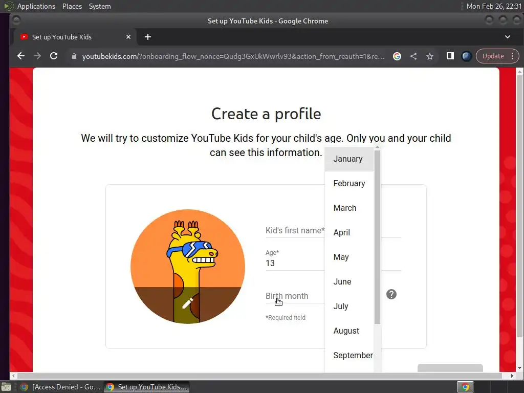Choose September from the month list
This screenshot has width=524, height=393.
[x=349, y=356]
